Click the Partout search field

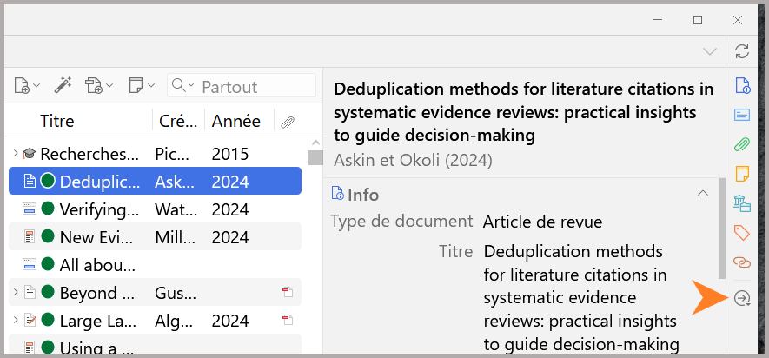point(242,86)
